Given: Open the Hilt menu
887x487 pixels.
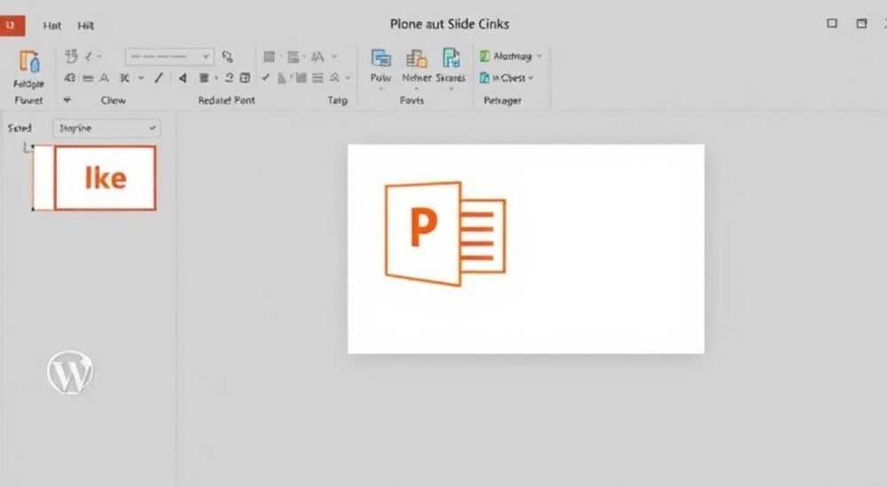Looking at the screenshot, I should tap(86, 26).
